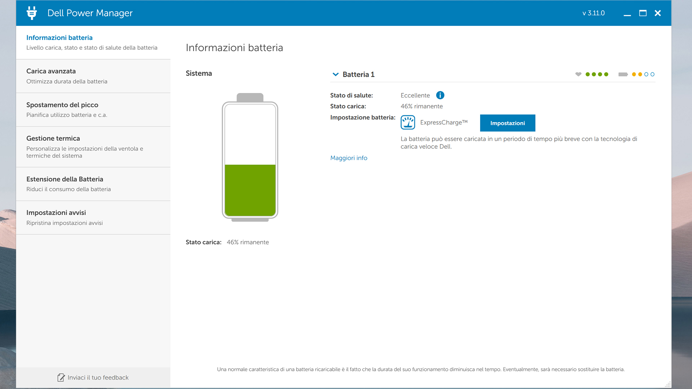Click the ExpressCharge gauge icon
Viewport: 692px width, 389px height.
(408, 122)
